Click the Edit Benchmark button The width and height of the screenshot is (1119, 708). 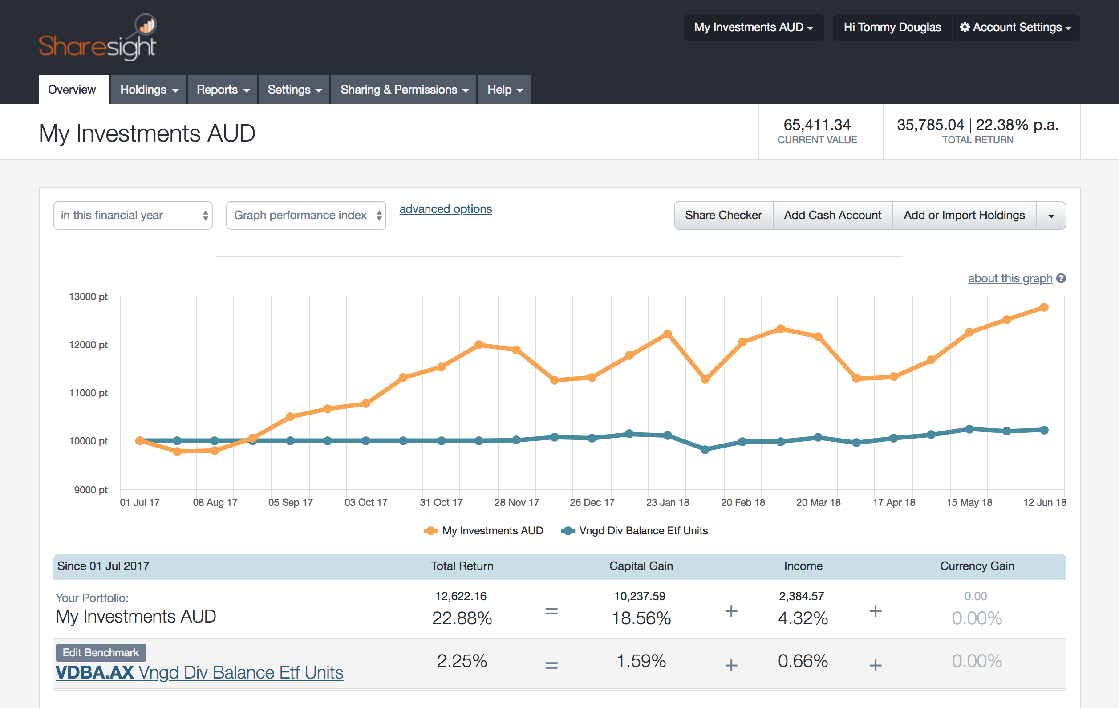[101, 652]
